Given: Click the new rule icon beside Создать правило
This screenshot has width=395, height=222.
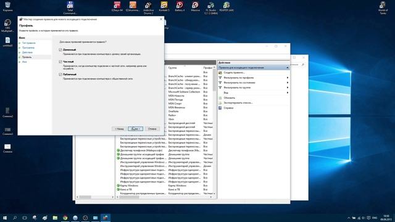Looking at the screenshot, I should (220, 73).
